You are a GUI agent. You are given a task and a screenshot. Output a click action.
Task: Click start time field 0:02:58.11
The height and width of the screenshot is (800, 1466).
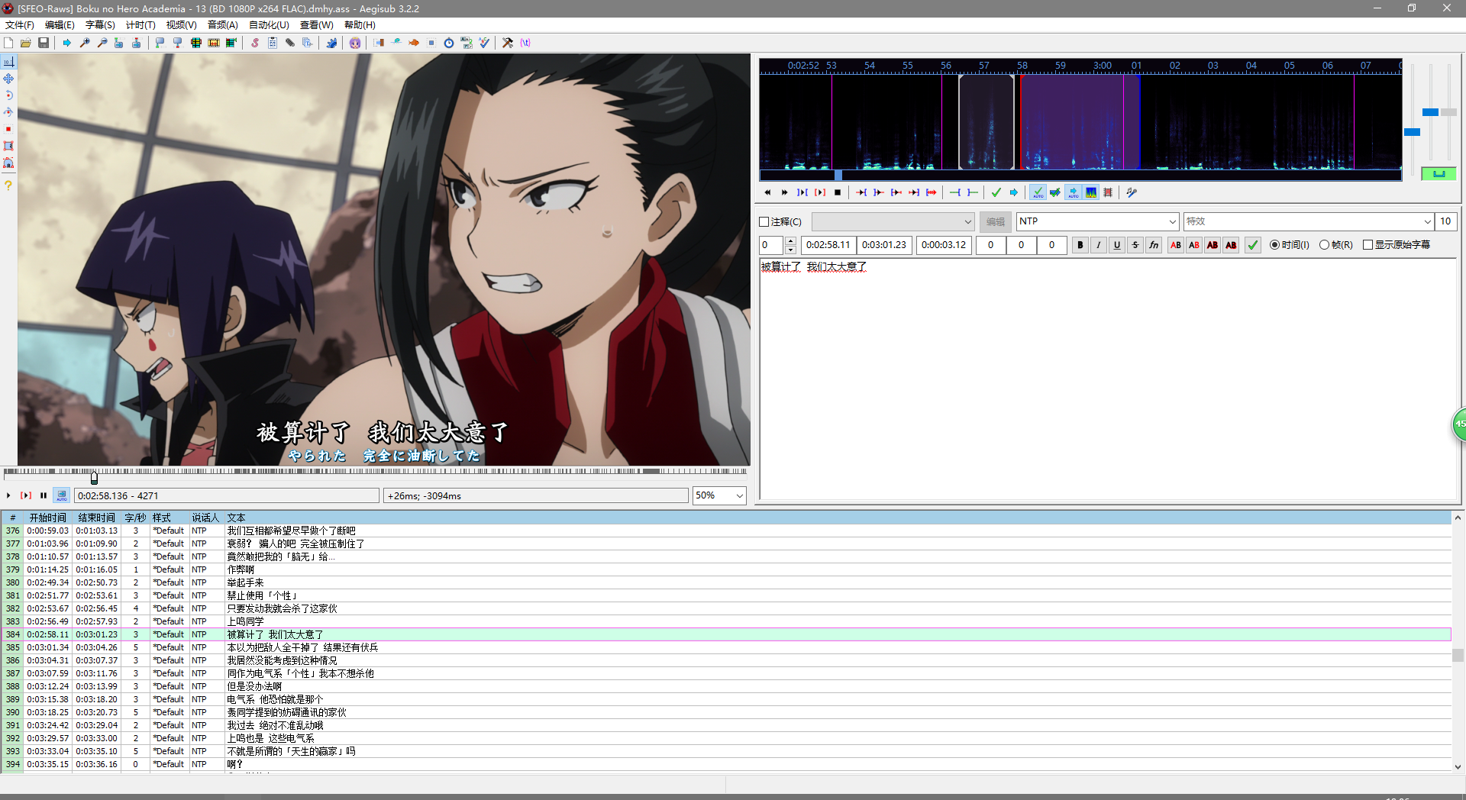point(828,245)
